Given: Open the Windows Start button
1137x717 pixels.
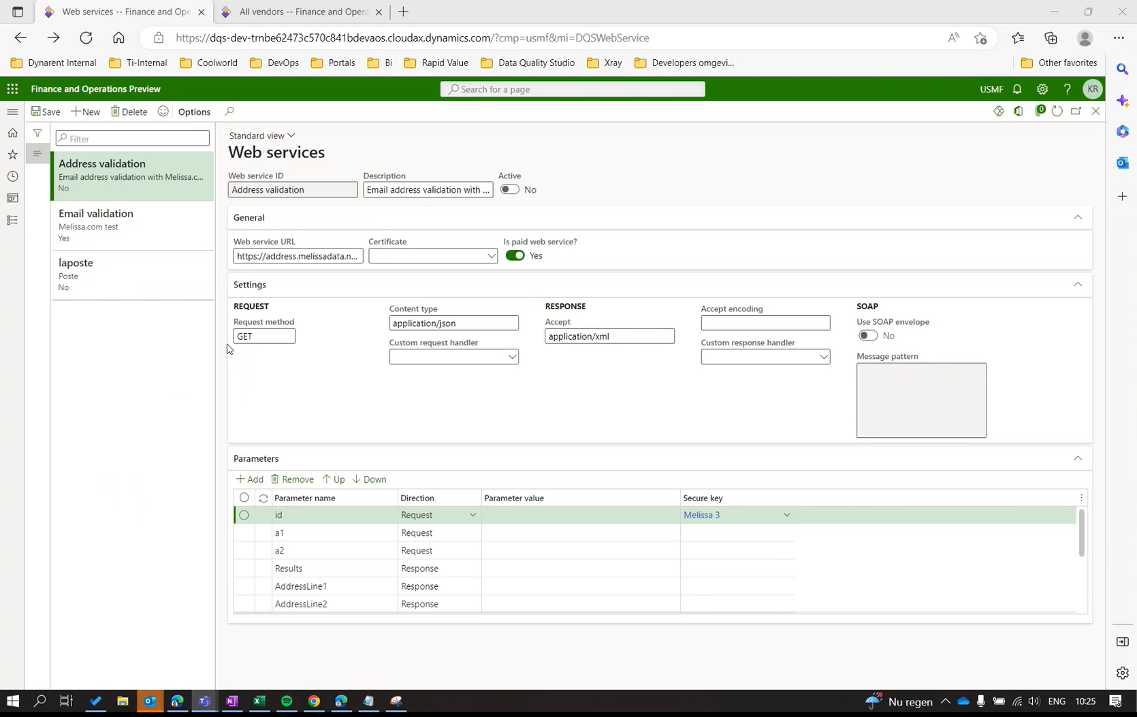Looking at the screenshot, I should click(x=12, y=701).
